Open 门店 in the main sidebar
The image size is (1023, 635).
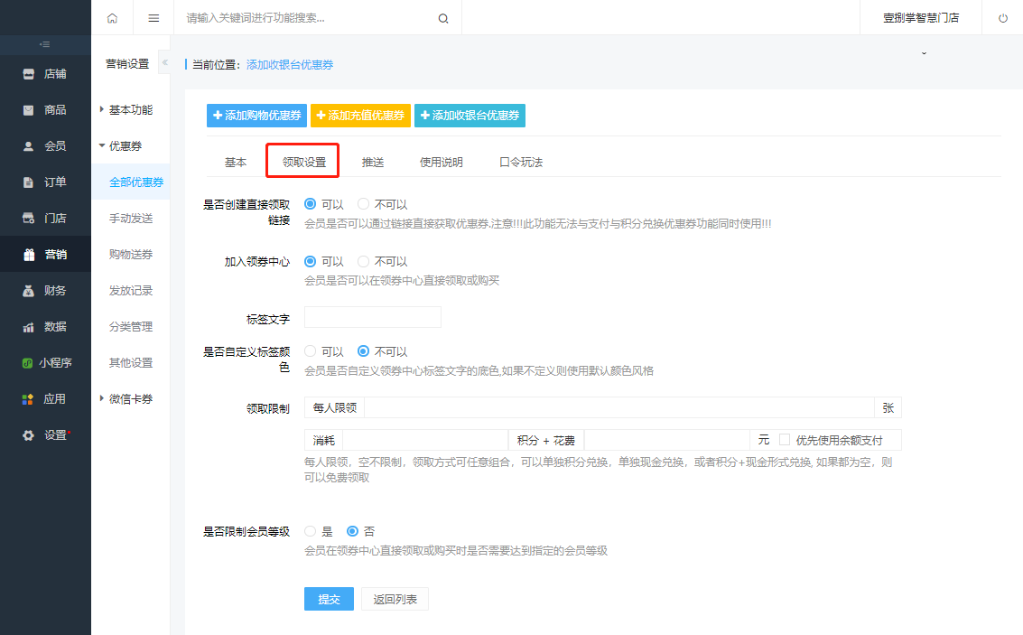[45, 218]
